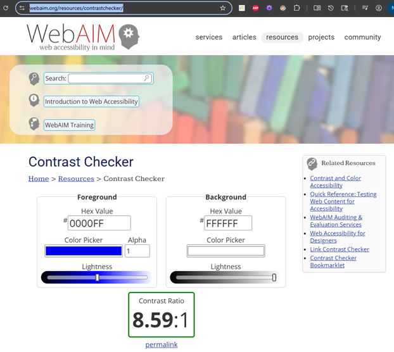
Task: Submit search with the magnifier button
Action: click(147, 79)
